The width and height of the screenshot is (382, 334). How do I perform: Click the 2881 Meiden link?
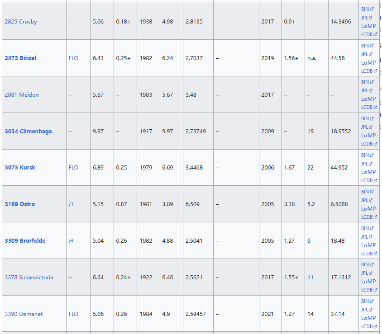tap(22, 95)
